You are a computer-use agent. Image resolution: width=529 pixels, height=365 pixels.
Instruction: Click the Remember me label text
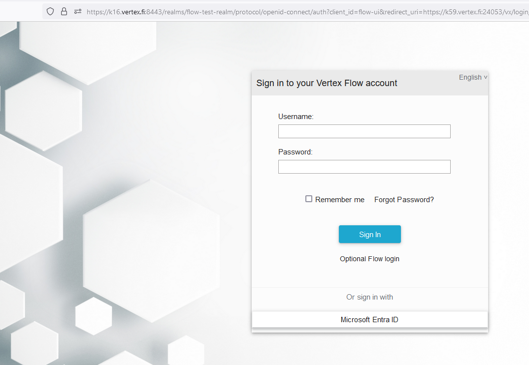[x=340, y=200]
